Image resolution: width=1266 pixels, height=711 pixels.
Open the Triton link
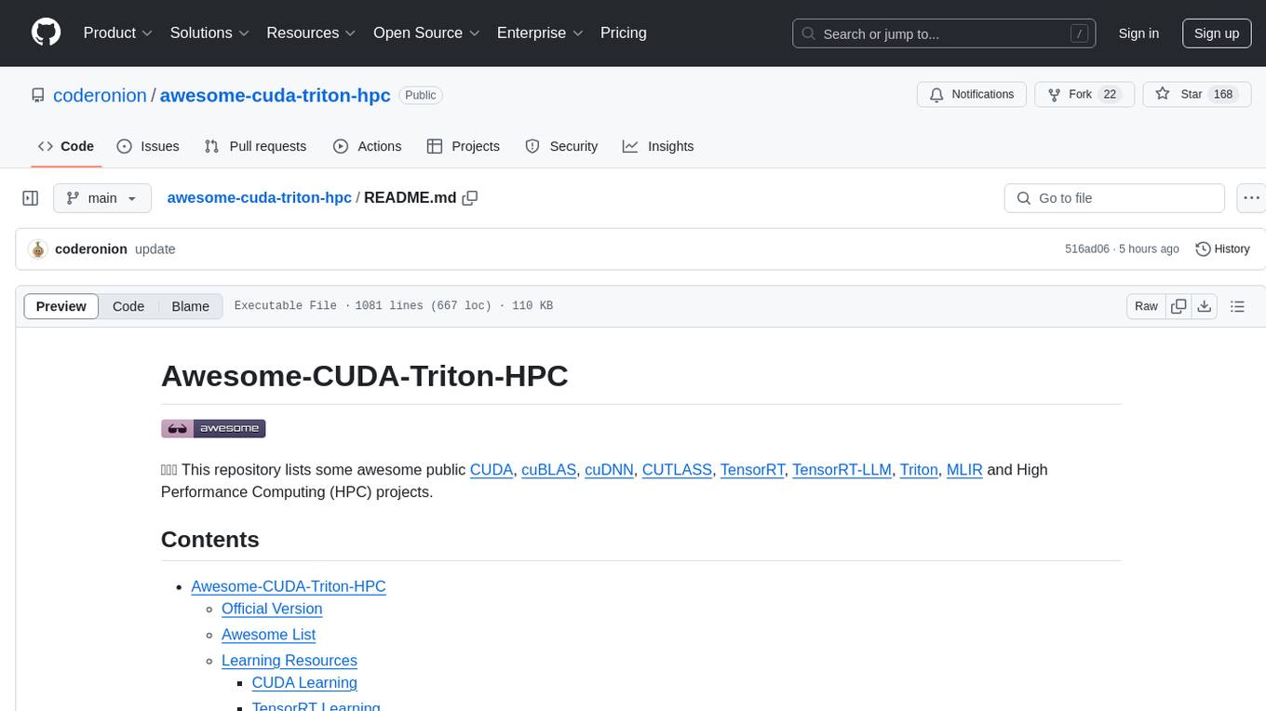pos(919,470)
